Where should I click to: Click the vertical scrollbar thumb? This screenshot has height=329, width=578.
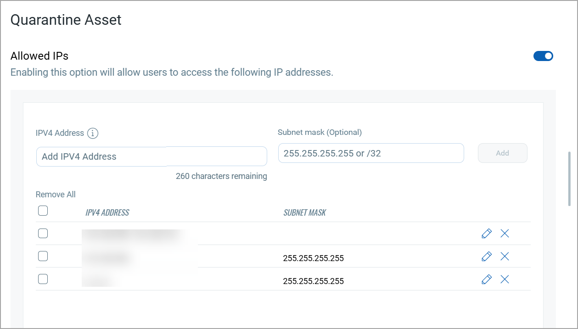point(570,178)
